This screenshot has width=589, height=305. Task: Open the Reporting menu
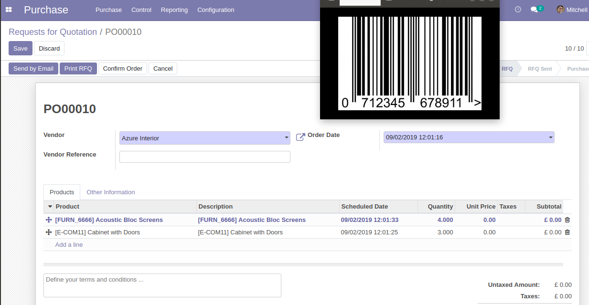coord(174,10)
